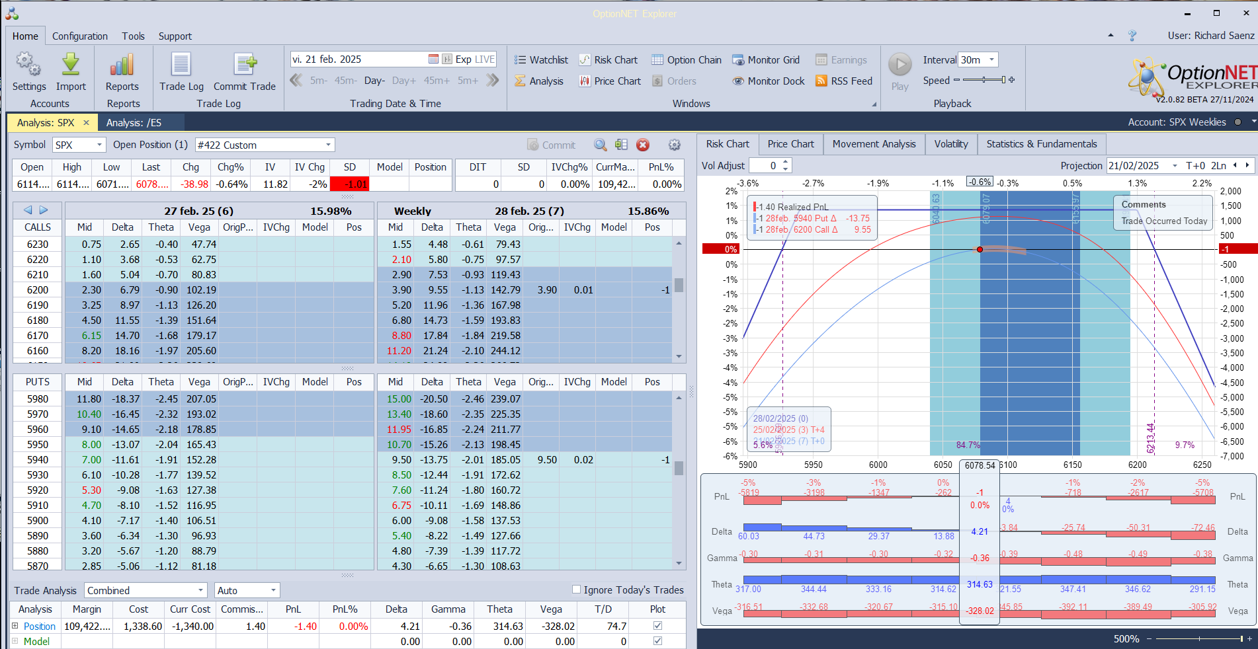Toggle Ignore Today's Trades checkbox
Screen dimensions: 1258x649
pos(576,590)
